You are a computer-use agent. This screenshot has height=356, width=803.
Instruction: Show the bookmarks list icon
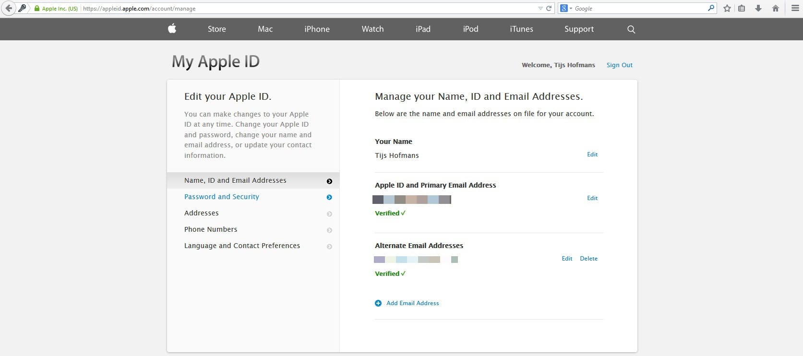[742, 8]
